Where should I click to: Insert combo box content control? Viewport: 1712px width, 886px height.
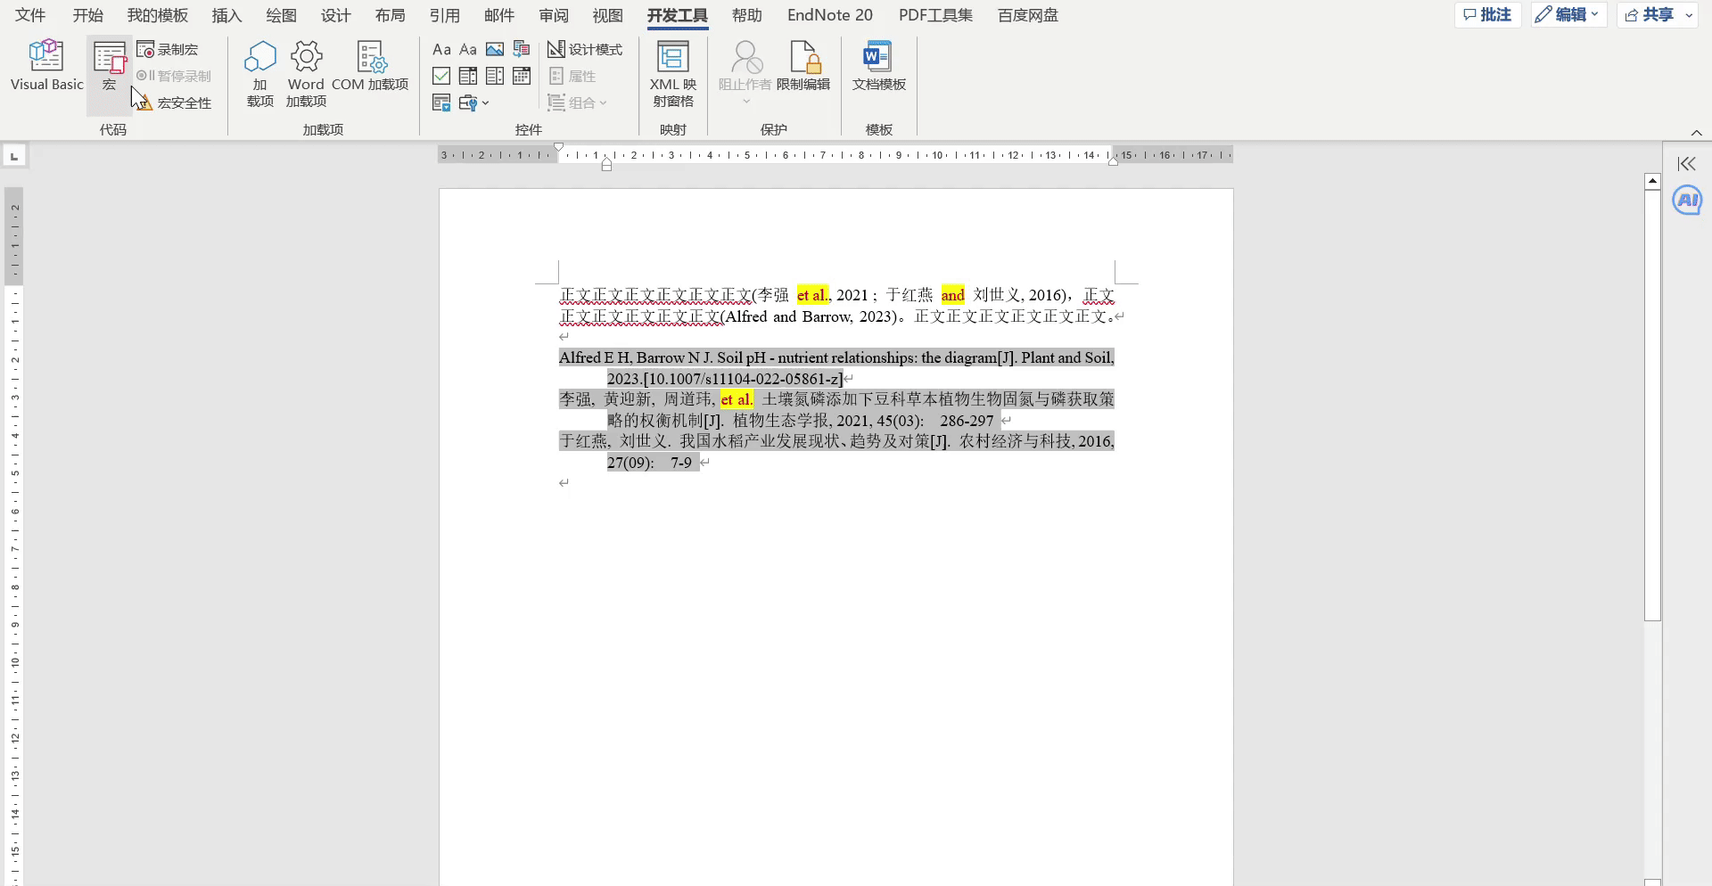[x=468, y=76]
